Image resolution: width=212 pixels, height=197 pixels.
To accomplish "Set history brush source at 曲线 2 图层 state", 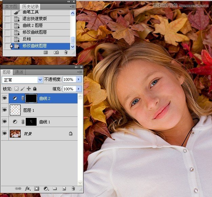I will (7, 25).
